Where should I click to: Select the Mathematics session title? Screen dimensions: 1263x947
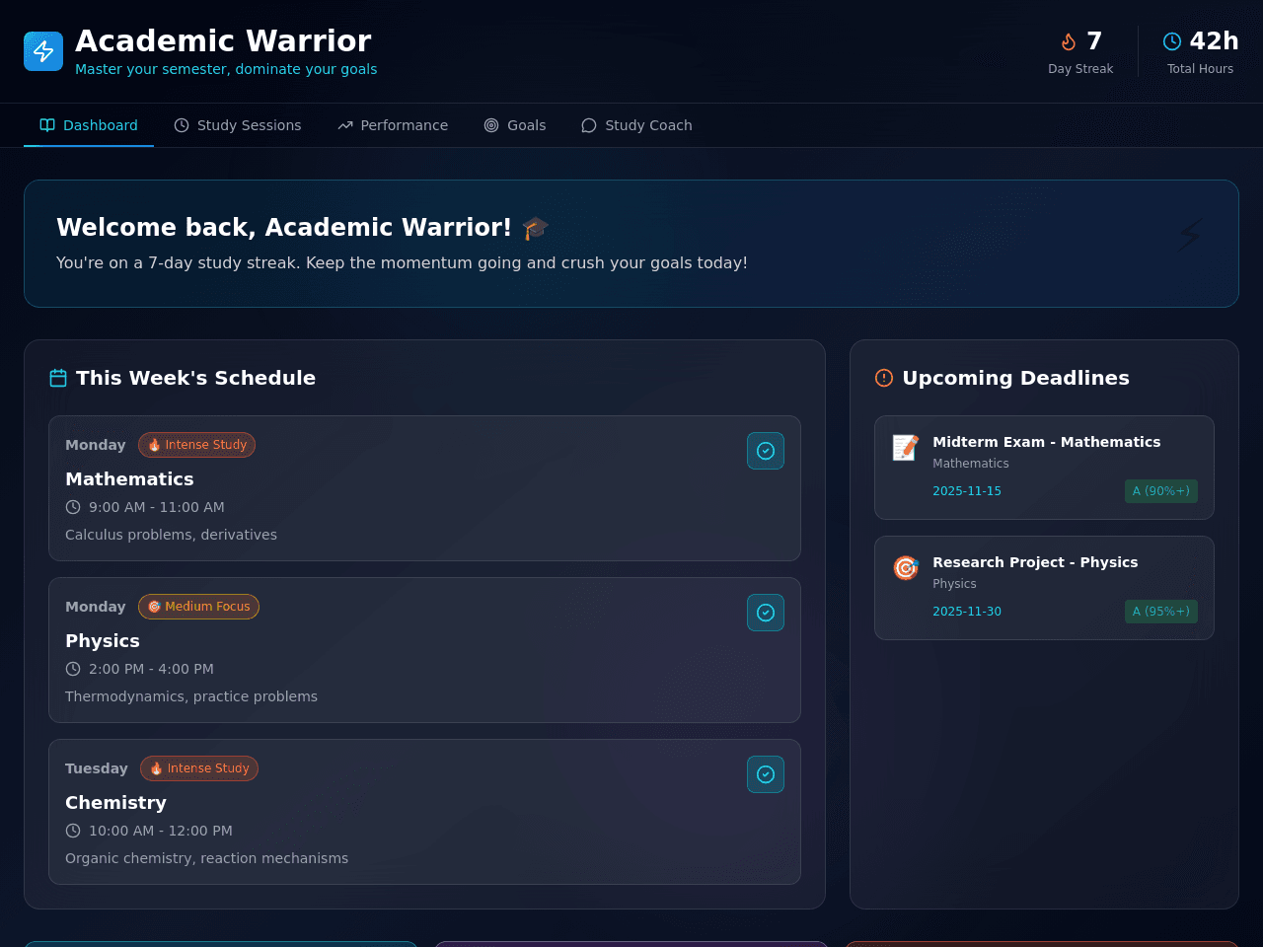click(129, 479)
